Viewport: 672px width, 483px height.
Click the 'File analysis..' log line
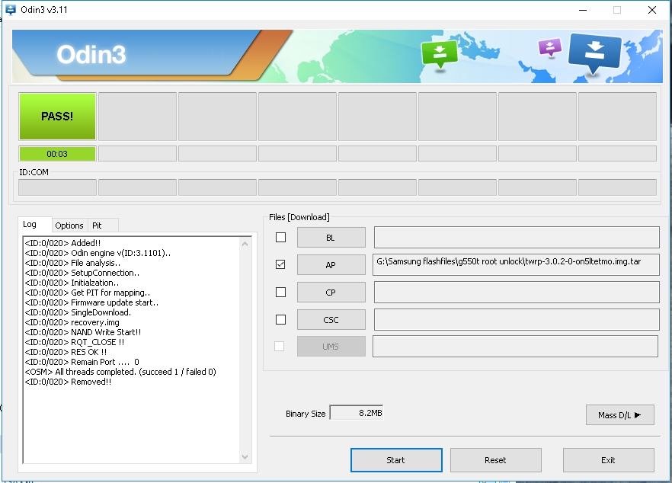(72, 263)
